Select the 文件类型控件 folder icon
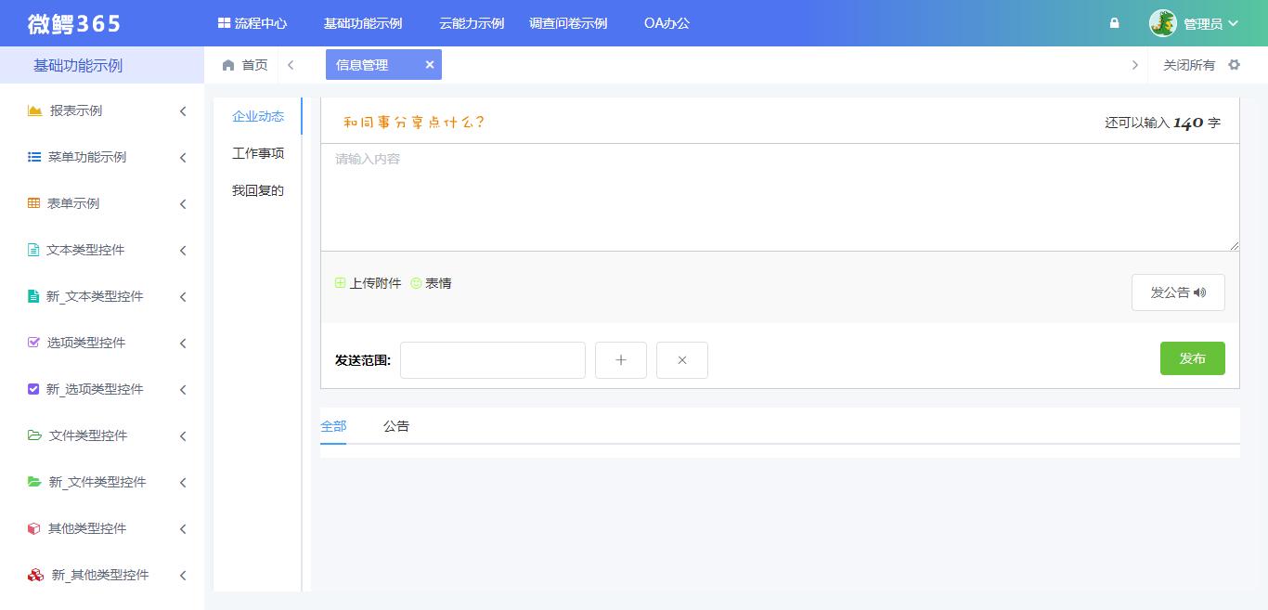This screenshot has height=610, width=1268. [x=34, y=435]
